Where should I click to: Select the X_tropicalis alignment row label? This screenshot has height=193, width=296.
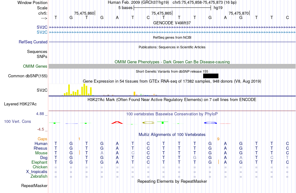click(x=37, y=172)
